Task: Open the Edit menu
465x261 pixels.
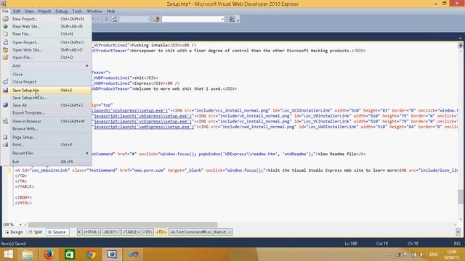Action: click(17, 12)
